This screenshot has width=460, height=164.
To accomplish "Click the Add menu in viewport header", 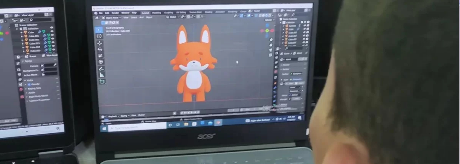I will pos(141,17).
